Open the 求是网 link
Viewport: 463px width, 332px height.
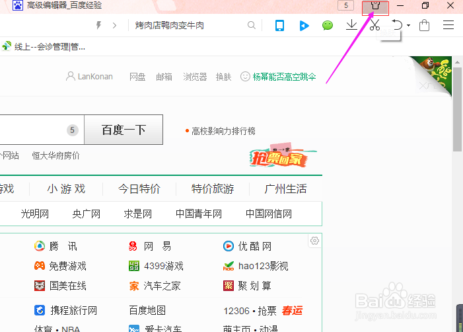click(x=138, y=214)
